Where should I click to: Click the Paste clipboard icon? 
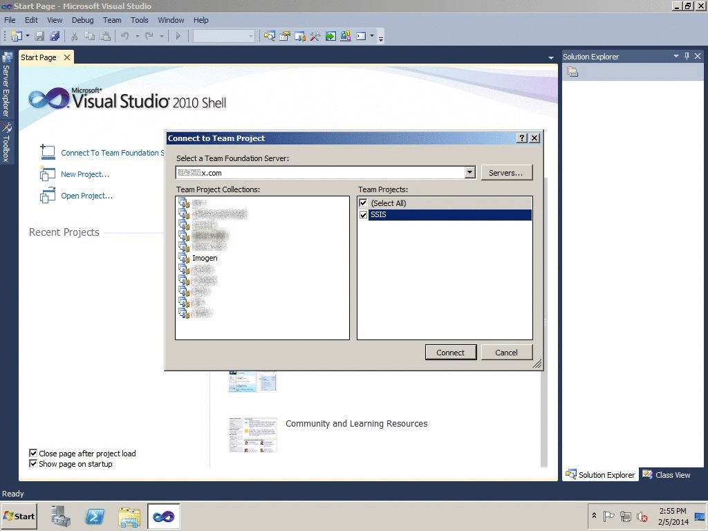pos(105,36)
